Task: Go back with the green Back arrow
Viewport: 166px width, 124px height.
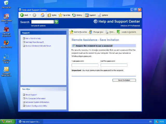Action: (22, 15)
